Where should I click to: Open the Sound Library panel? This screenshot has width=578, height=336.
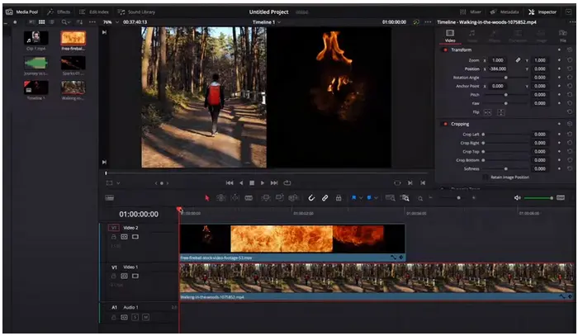coord(136,12)
